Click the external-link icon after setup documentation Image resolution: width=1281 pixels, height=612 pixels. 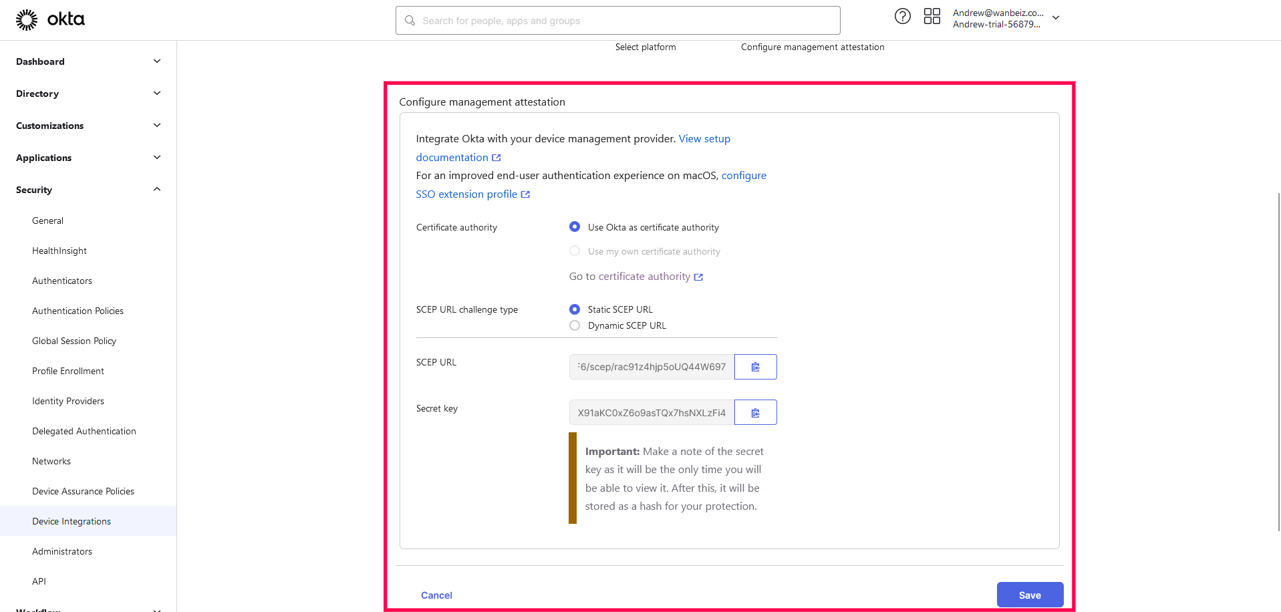(496, 157)
